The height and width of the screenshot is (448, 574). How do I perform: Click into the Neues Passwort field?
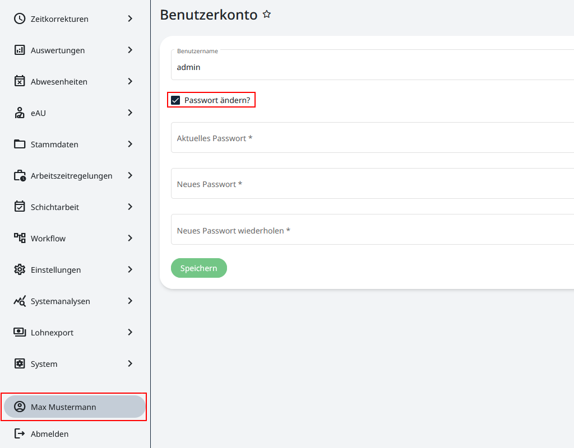pos(370,184)
